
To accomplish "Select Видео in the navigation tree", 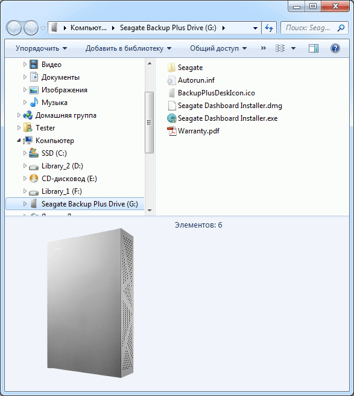I will (x=51, y=65).
